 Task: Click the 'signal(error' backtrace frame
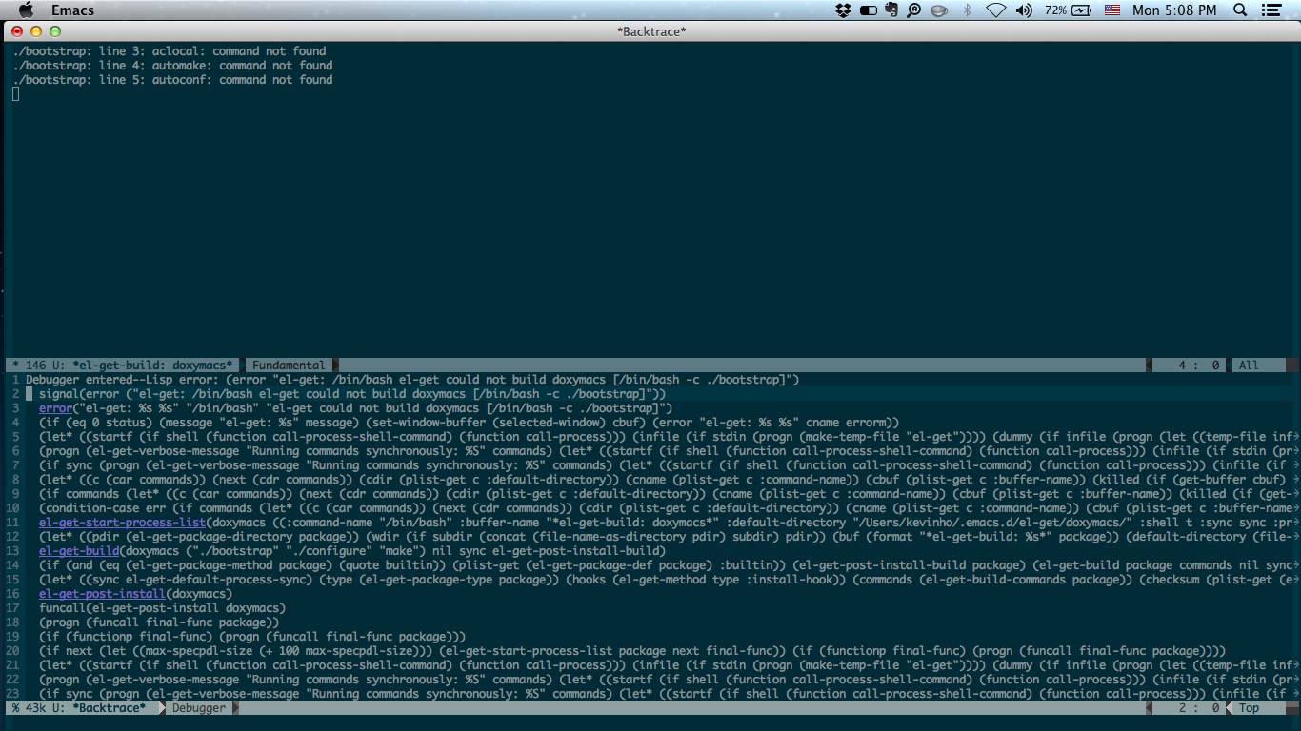pyautogui.click(x=352, y=393)
